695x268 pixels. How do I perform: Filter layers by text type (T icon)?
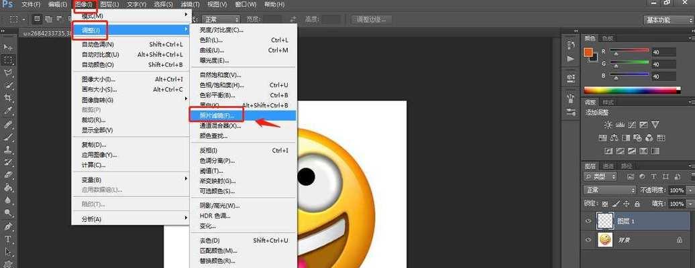[653, 176]
